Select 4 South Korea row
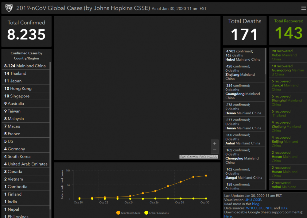The height and width of the screenshot is (218, 307). tap(25, 156)
